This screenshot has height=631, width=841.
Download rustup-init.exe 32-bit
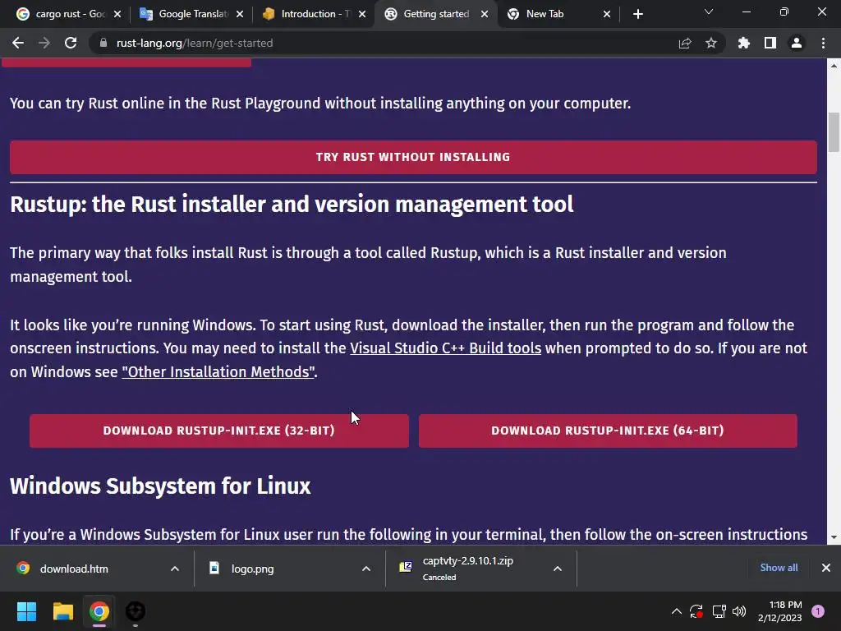[x=218, y=431]
